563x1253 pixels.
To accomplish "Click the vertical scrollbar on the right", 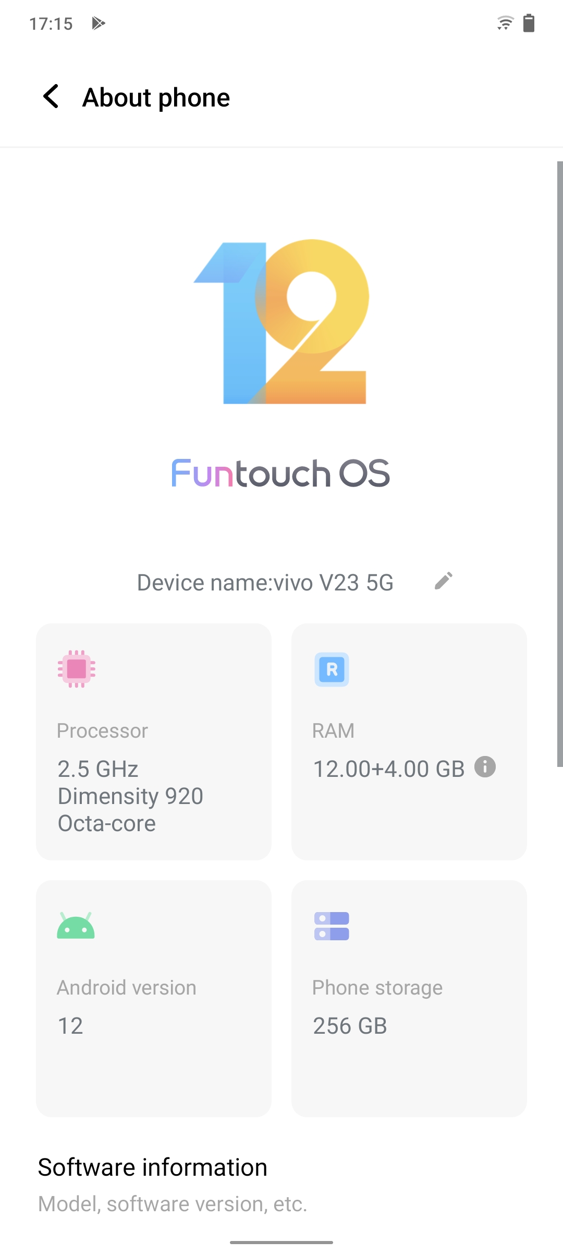I will click(x=560, y=464).
